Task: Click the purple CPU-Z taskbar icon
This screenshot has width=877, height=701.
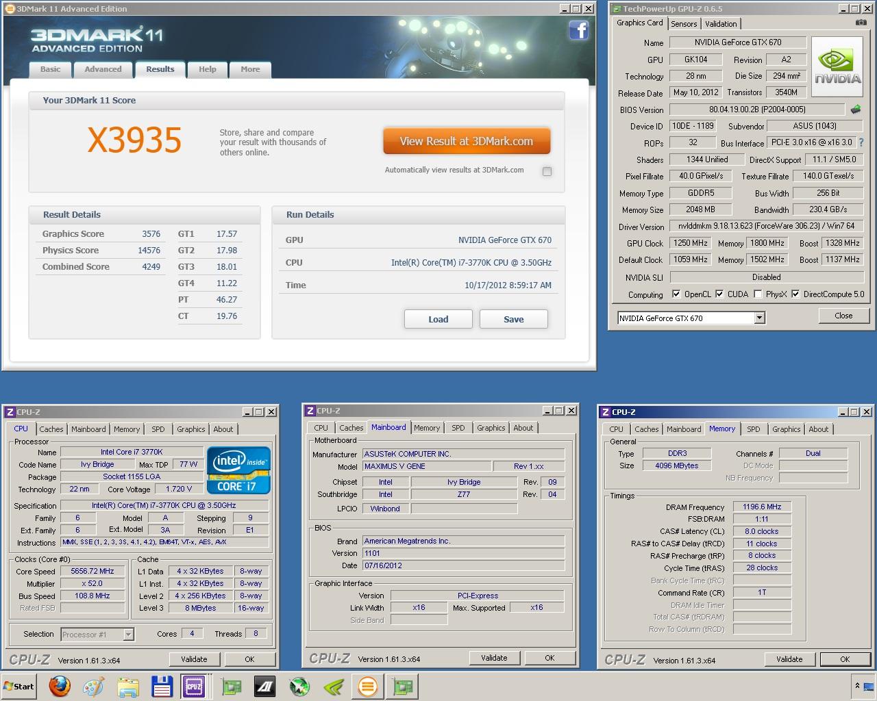Action: tap(194, 686)
